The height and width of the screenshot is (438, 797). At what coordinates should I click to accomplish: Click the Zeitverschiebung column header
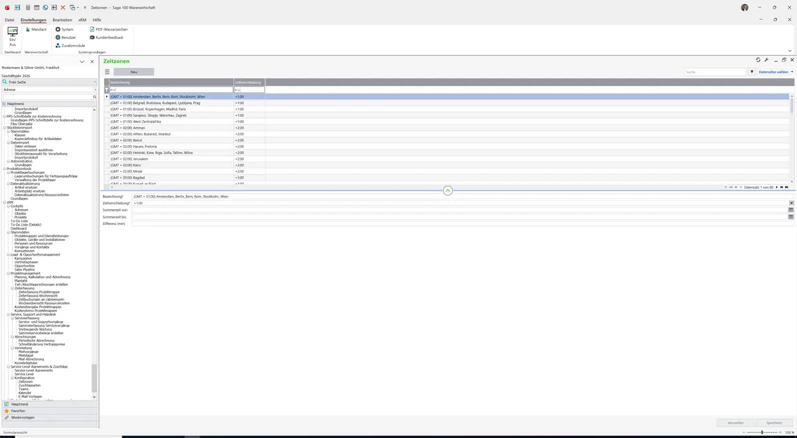click(x=249, y=82)
